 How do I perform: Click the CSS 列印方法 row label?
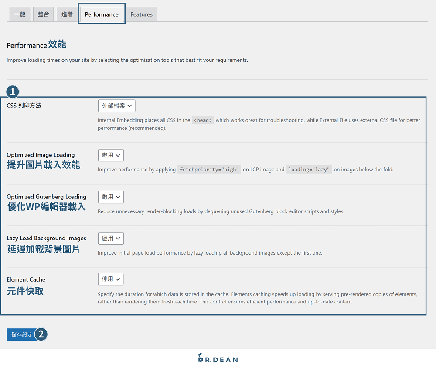[24, 105]
